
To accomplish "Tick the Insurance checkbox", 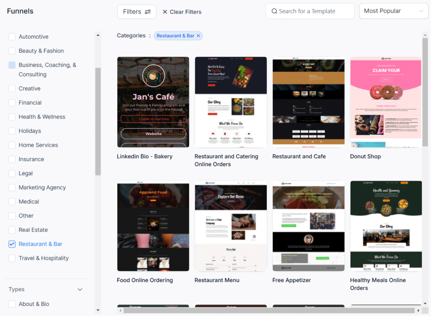I will (x=12, y=159).
